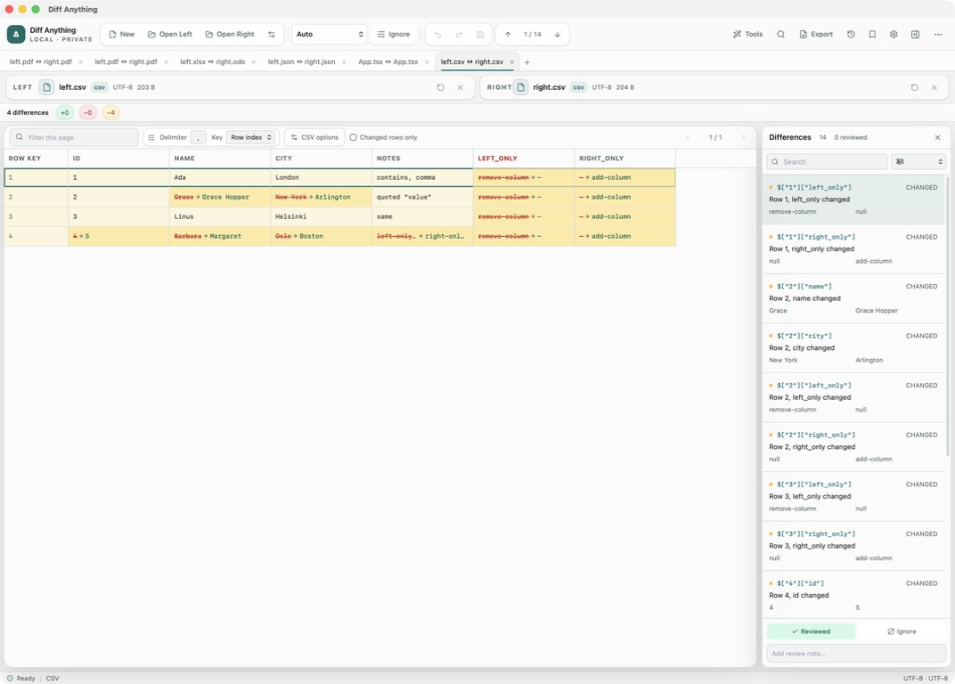Click the Oslo → Boston cell

pyautogui.click(x=321, y=236)
